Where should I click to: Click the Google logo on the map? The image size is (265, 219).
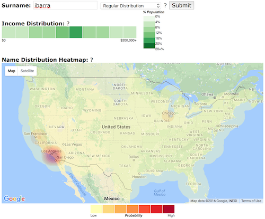coord(14,199)
